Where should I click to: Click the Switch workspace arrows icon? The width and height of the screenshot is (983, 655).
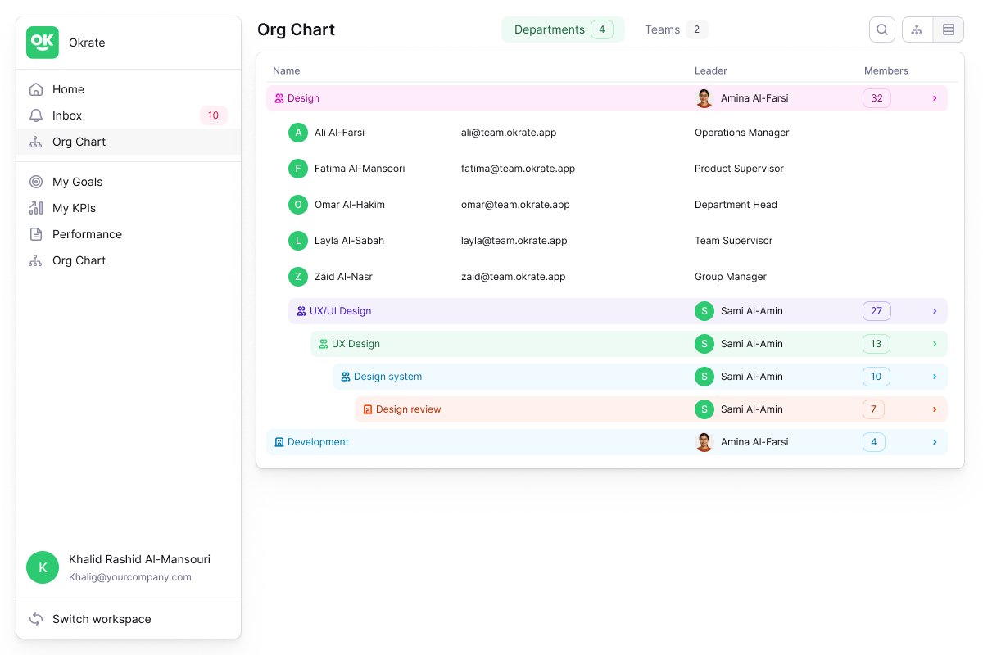coord(36,619)
